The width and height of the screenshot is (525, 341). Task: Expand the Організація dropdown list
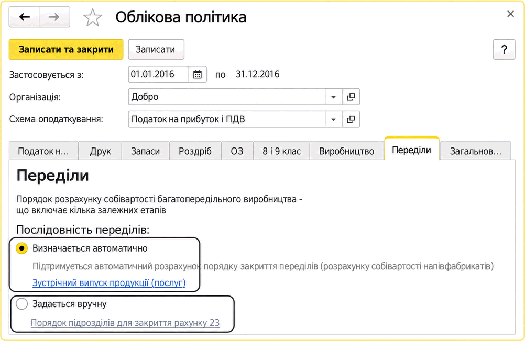pos(333,97)
